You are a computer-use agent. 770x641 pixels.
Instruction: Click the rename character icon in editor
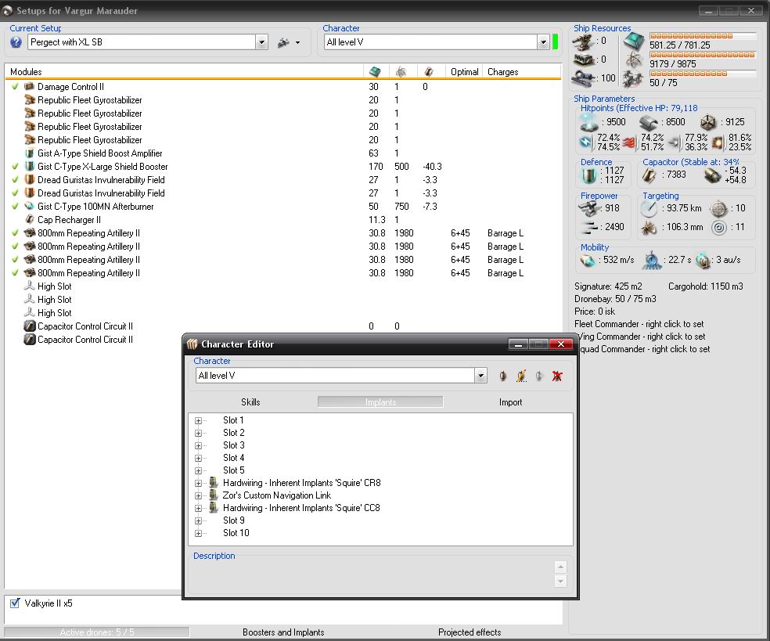520,376
